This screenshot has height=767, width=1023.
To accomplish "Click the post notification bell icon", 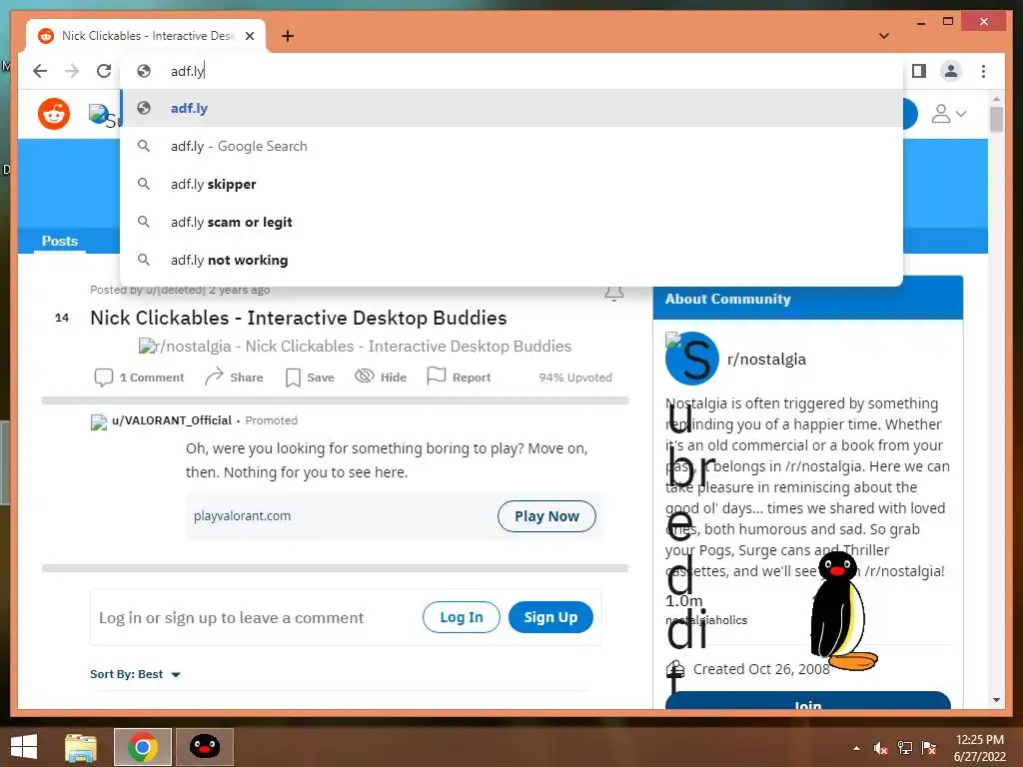I will [x=614, y=294].
